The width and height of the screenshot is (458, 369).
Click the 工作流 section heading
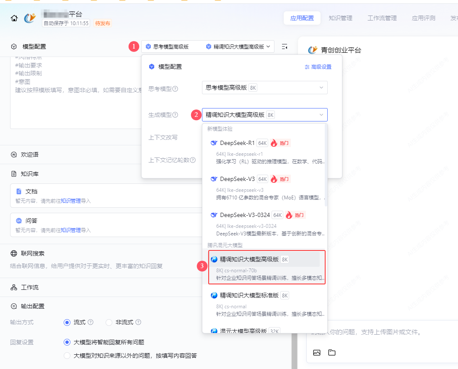pos(29,287)
